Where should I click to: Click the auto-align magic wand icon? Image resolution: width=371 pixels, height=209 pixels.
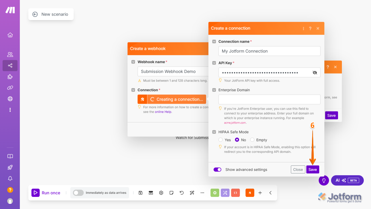(192, 193)
